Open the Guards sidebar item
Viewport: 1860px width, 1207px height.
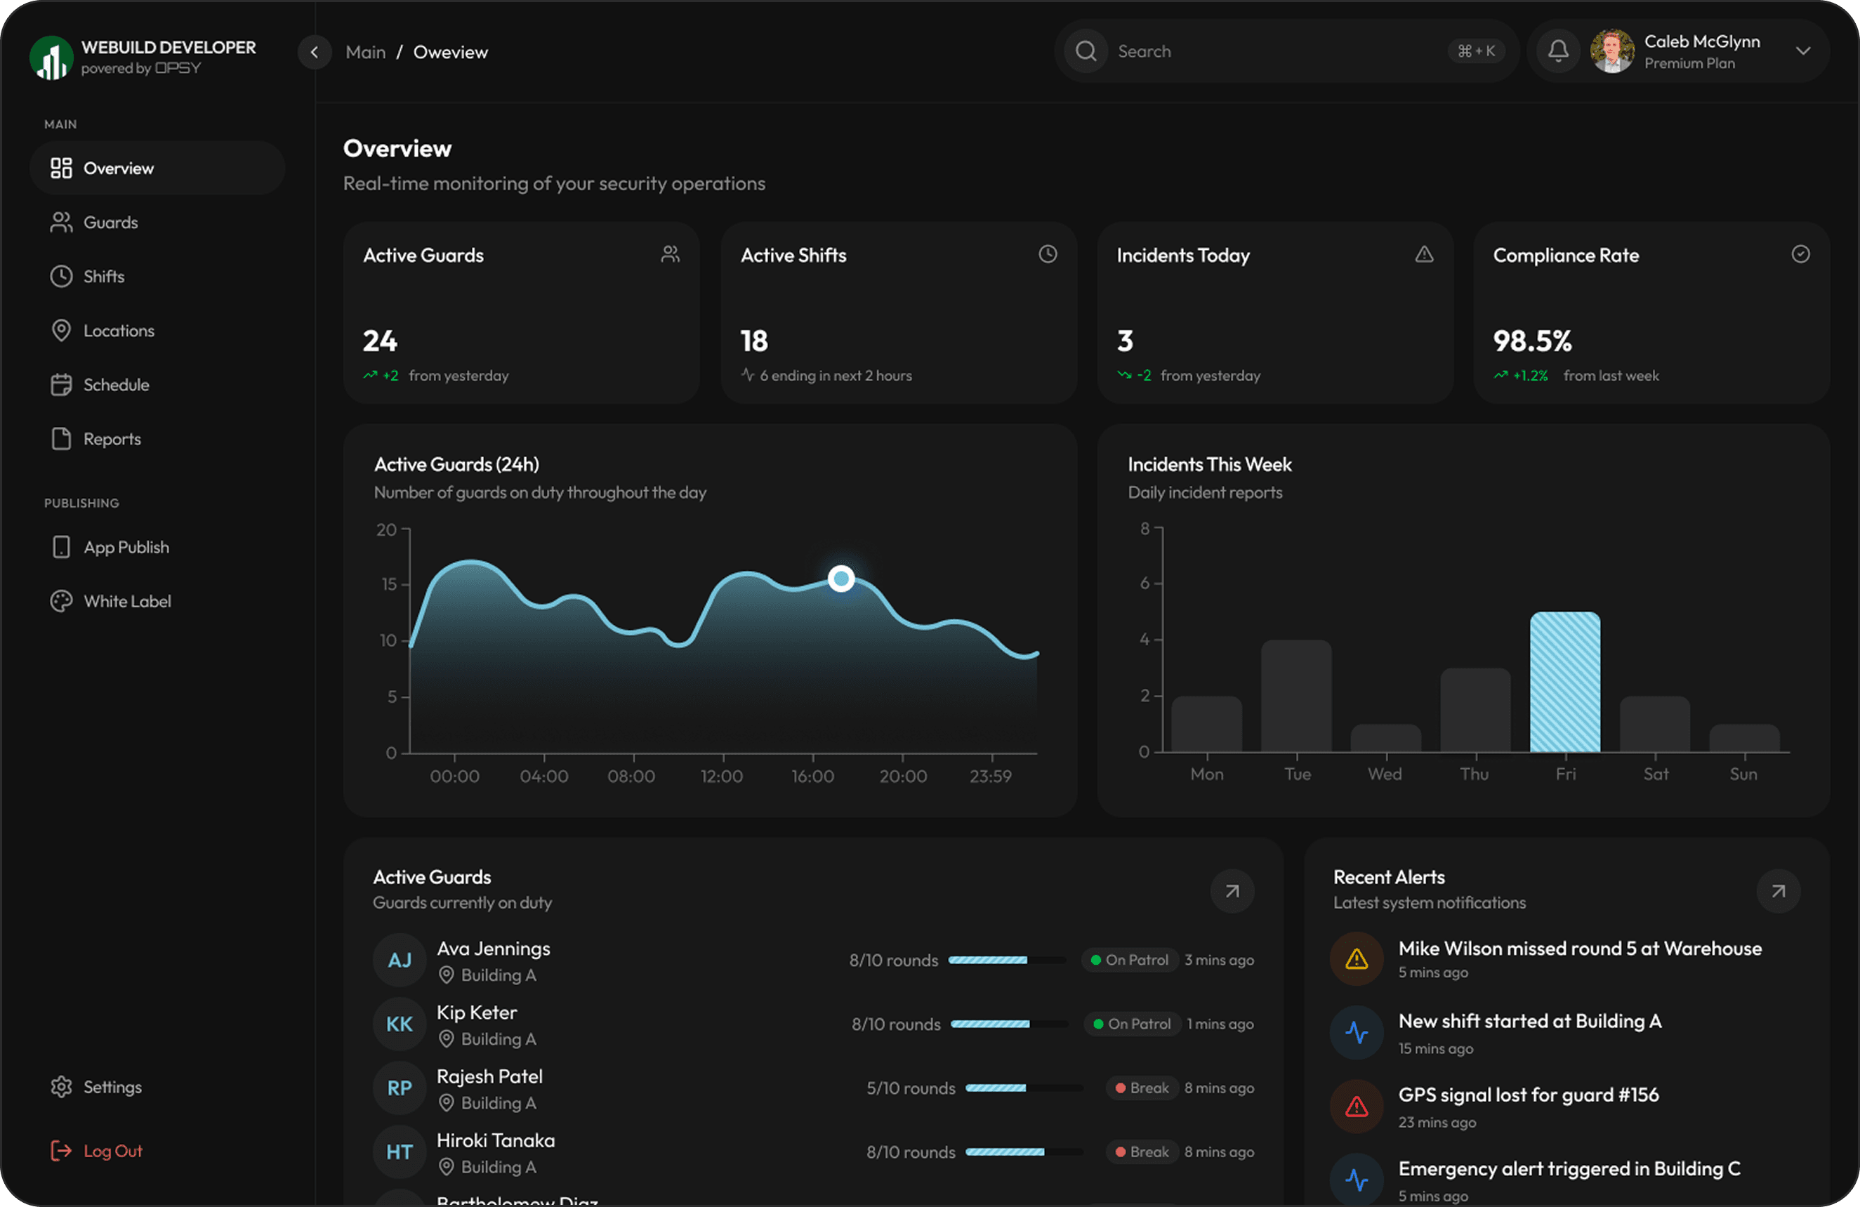point(157,223)
